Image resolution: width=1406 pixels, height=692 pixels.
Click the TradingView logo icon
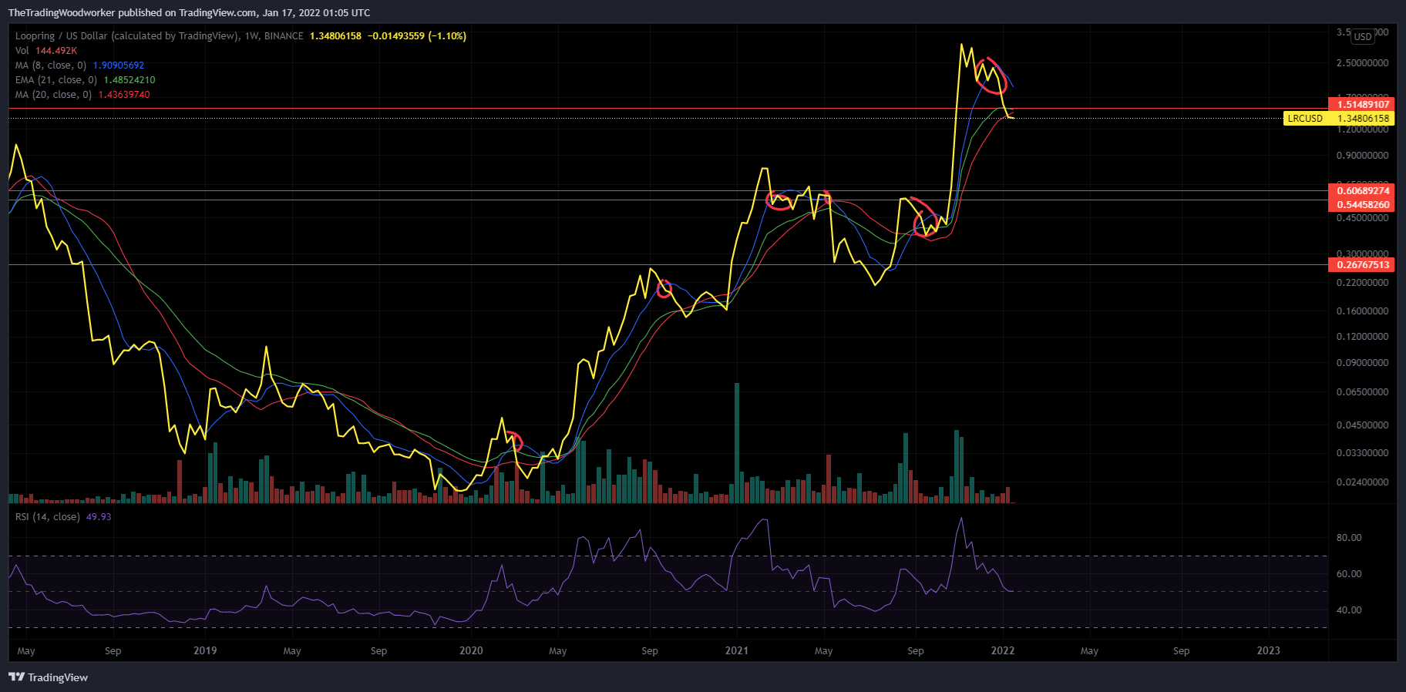coord(16,677)
